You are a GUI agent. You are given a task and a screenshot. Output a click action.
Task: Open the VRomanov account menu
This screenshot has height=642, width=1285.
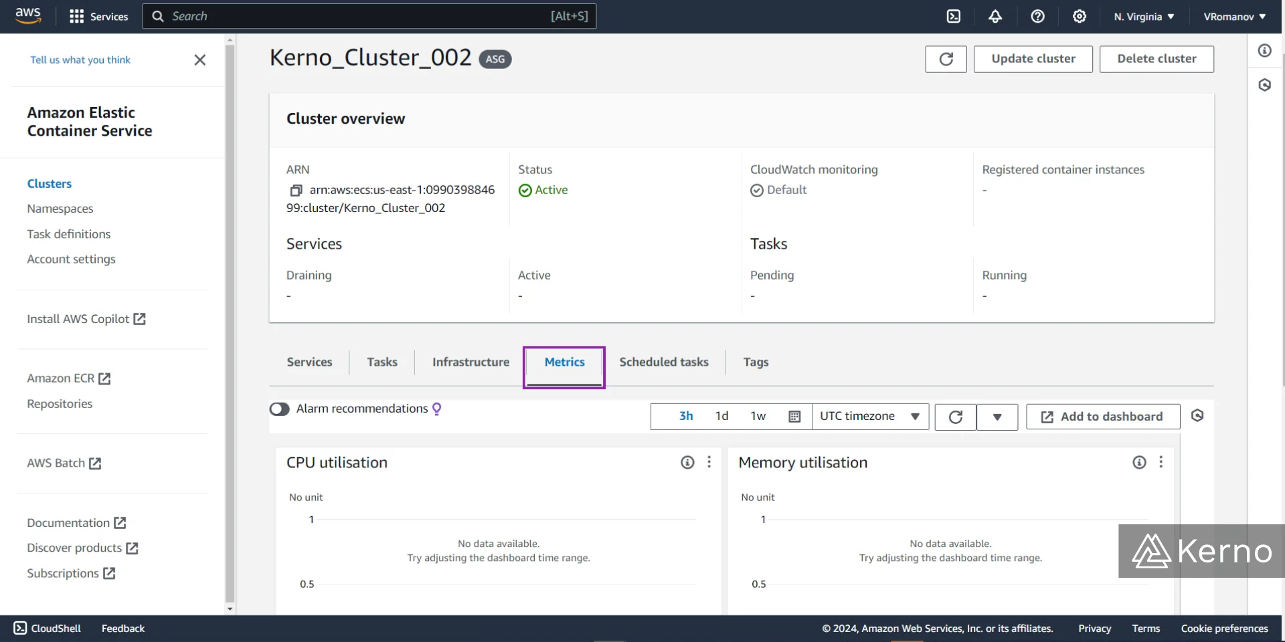pos(1234,16)
